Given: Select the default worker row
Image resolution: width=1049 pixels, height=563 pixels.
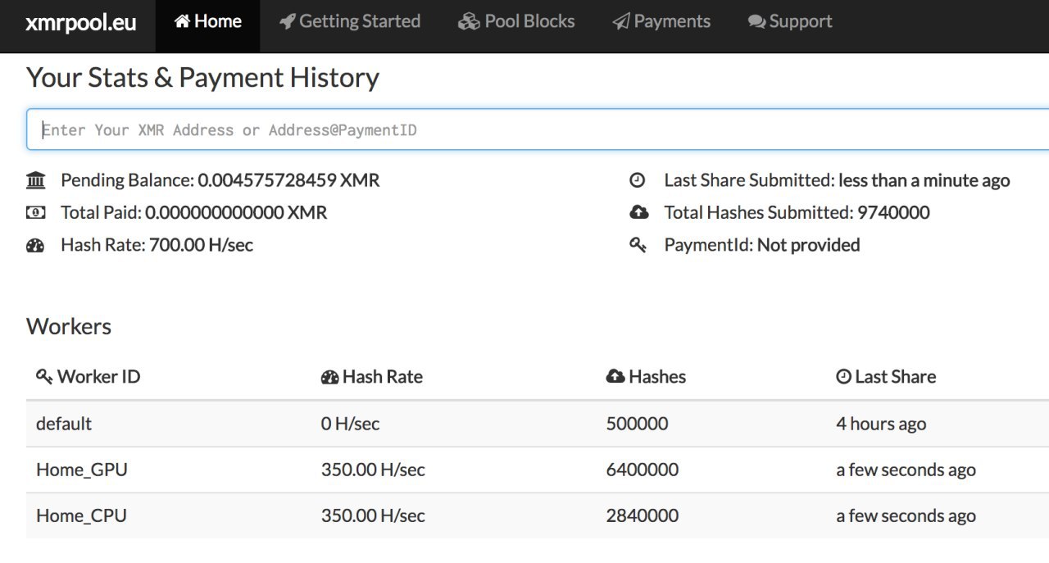Looking at the screenshot, I should click(538, 424).
